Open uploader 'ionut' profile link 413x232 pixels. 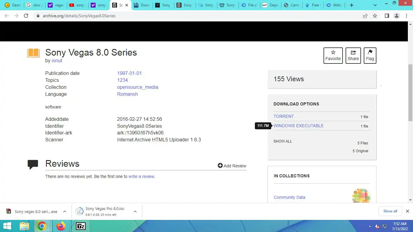click(x=57, y=60)
